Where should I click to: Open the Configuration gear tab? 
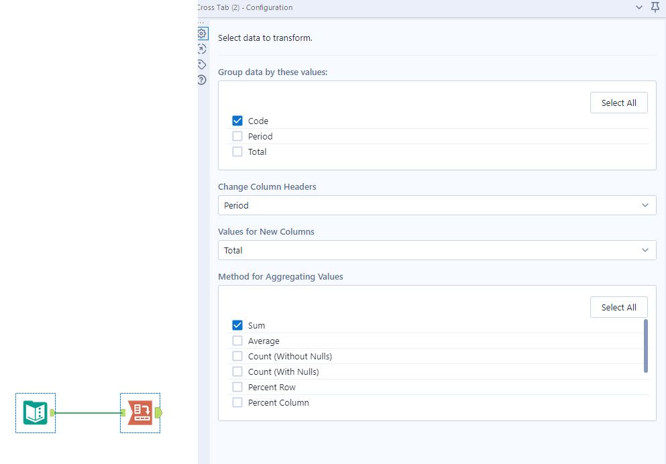pyautogui.click(x=202, y=34)
